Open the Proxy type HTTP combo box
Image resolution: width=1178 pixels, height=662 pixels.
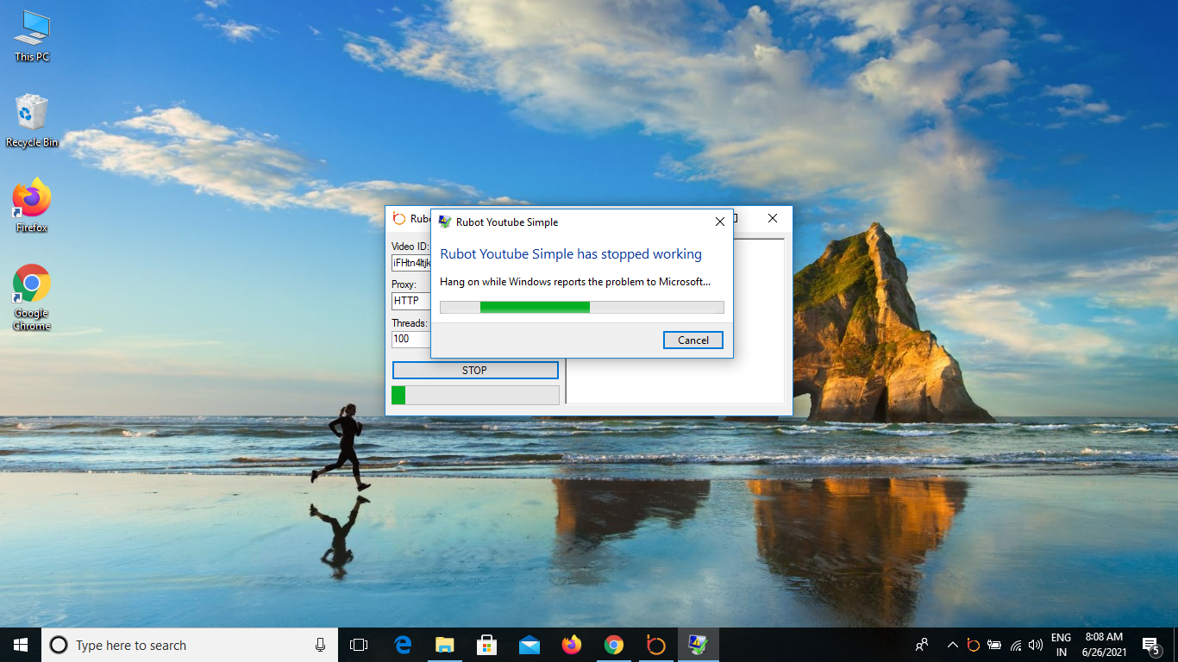coord(410,301)
